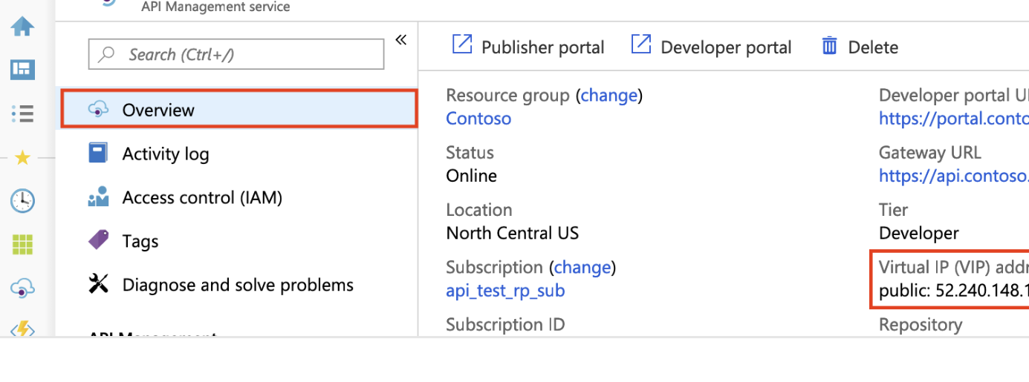Collapse the side menu with double chevron
Image resolution: width=1029 pixels, height=382 pixels.
coord(401,40)
